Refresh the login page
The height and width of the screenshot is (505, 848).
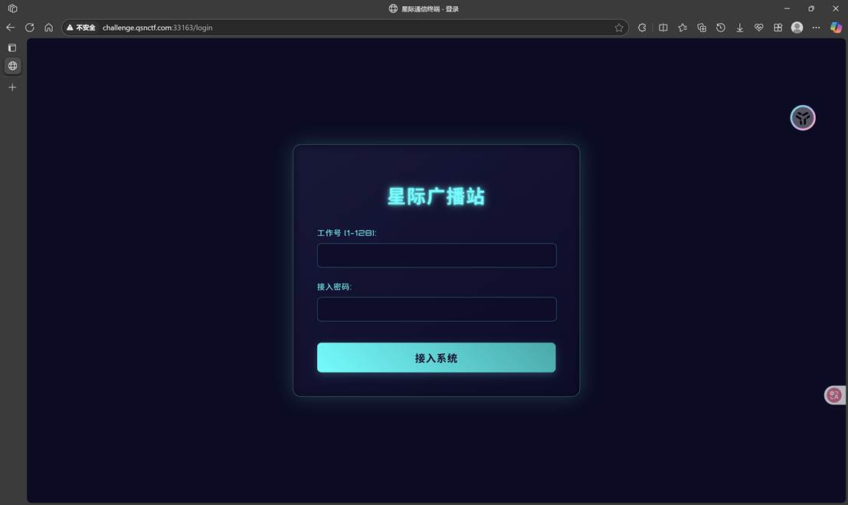[x=29, y=28]
